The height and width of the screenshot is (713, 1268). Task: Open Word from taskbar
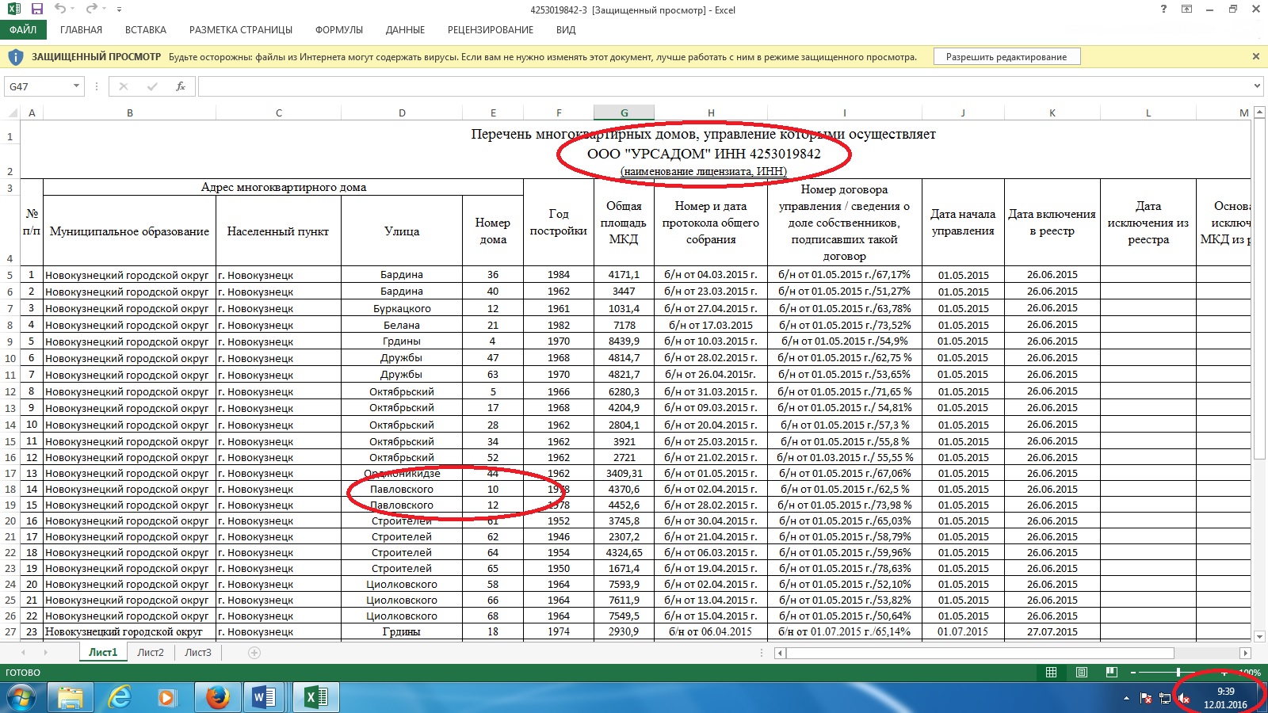pyautogui.click(x=265, y=697)
